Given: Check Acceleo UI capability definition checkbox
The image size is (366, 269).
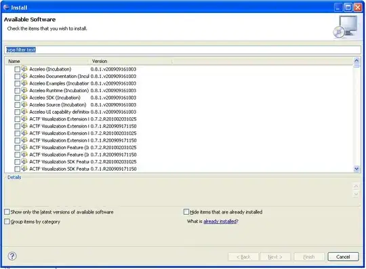Looking at the screenshot, I should [x=17, y=112].
